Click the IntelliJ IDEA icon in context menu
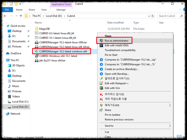The height and width of the screenshot is (140, 187). pyautogui.click(x=101, y=46)
